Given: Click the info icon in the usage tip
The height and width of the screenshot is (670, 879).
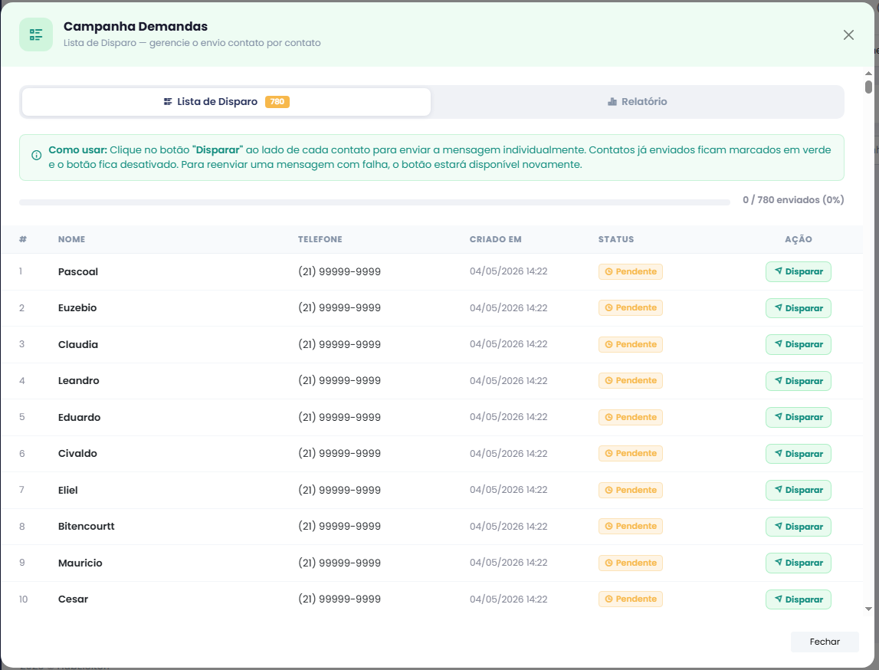Looking at the screenshot, I should pyautogui.click(x=37, y=156).
